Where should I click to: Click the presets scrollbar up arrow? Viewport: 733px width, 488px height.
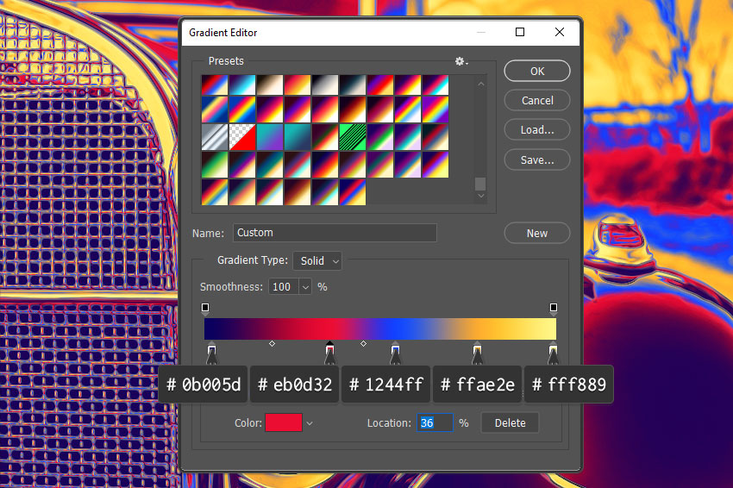coord(480,84)
